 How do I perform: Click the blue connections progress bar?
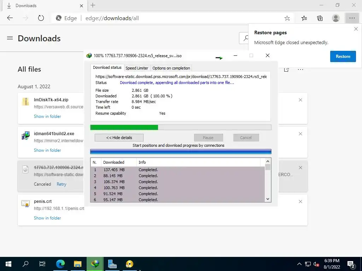181,151
